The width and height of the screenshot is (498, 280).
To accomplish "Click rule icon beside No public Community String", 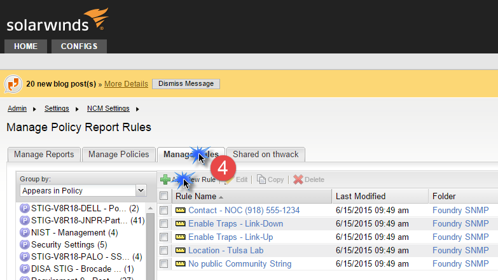I will coord(181,264).
